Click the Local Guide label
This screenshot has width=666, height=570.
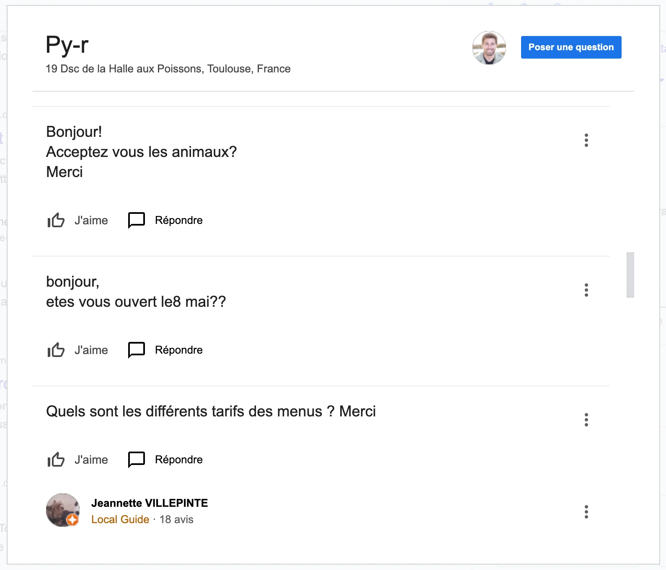click(120, 519)
